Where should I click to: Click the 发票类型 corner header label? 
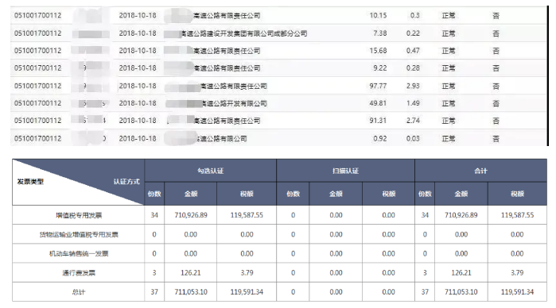pyautogui.click(x=30, y=182)
